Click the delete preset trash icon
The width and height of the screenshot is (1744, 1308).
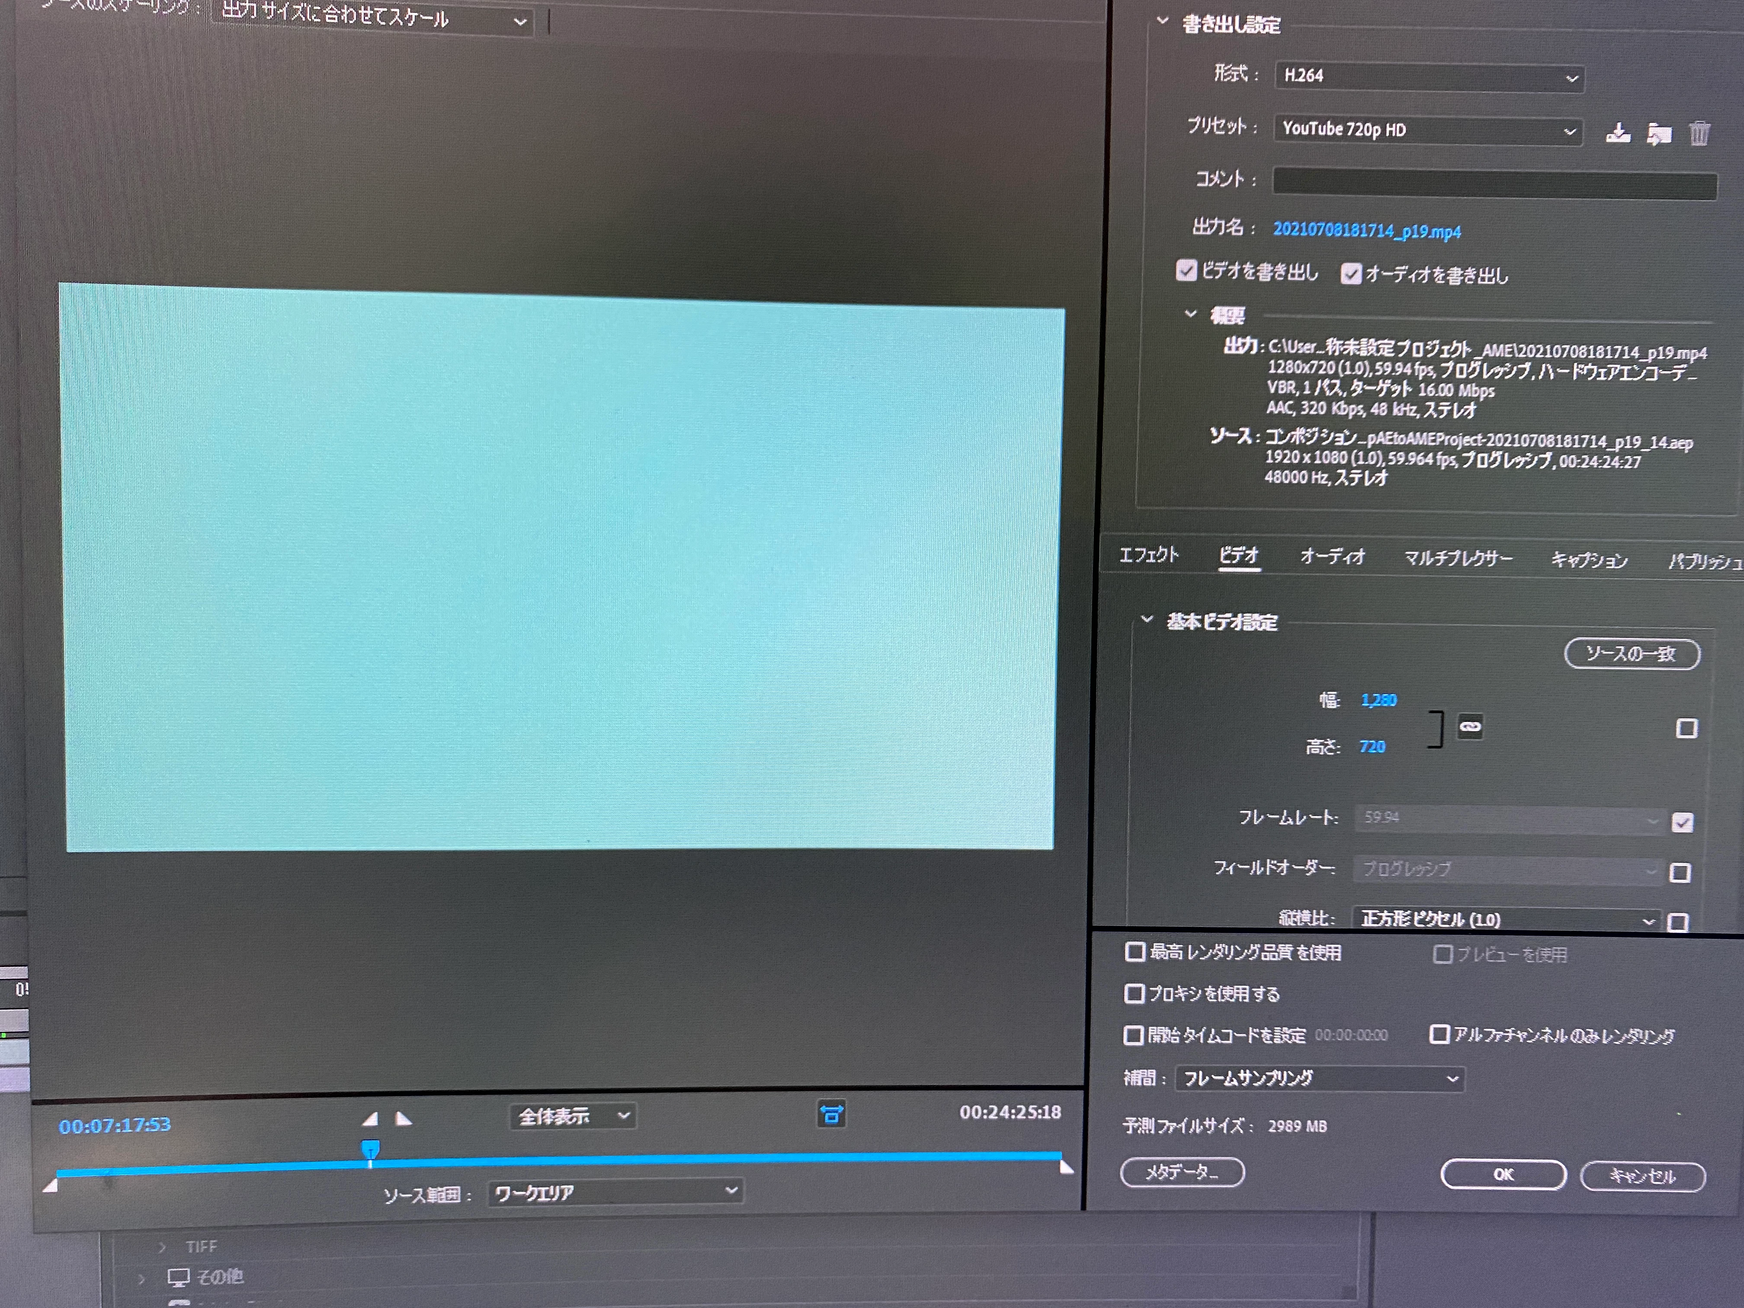click(x=1699, y=134)
